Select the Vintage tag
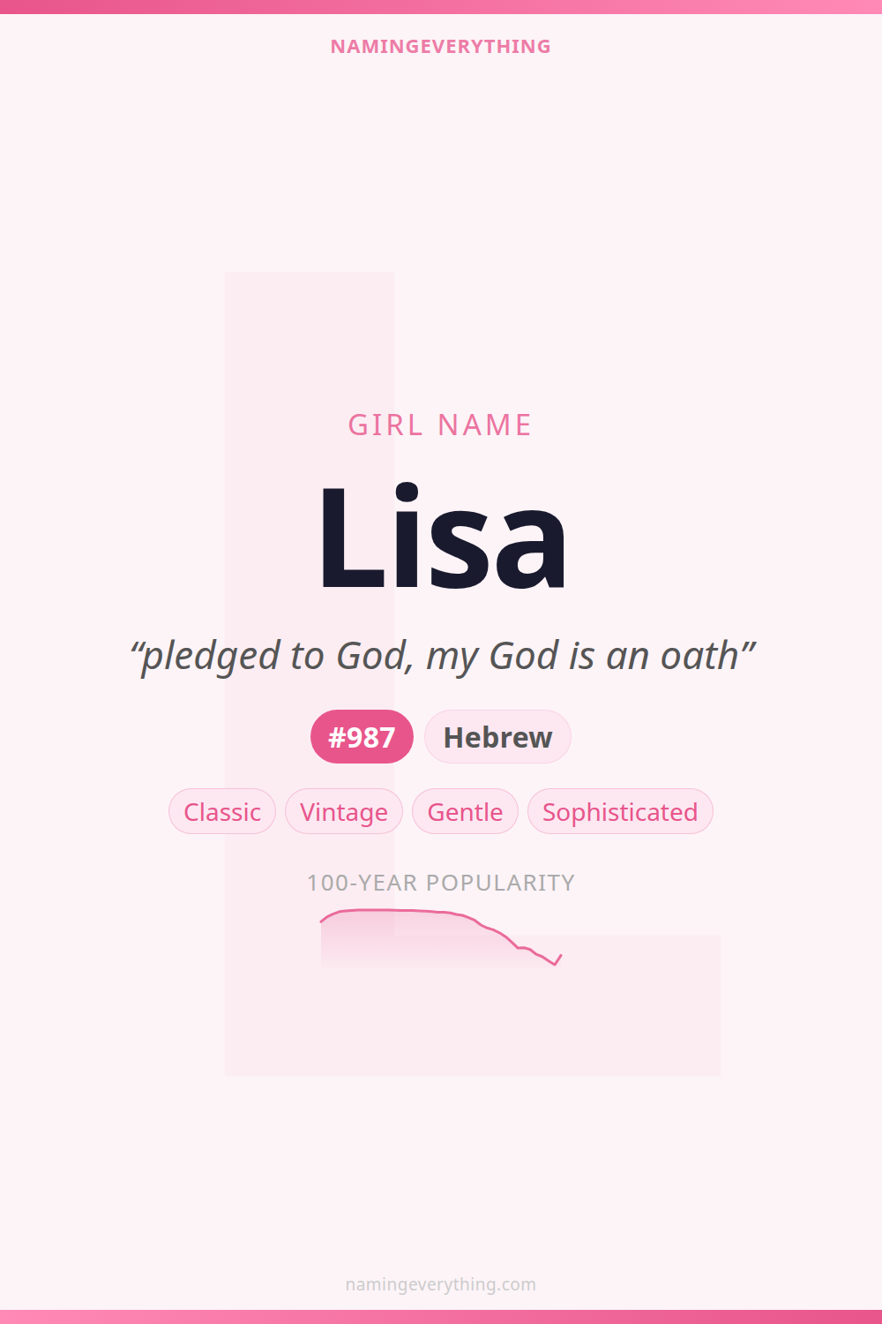The height and width of the screenshot is (1324, 882). point(344,812)
